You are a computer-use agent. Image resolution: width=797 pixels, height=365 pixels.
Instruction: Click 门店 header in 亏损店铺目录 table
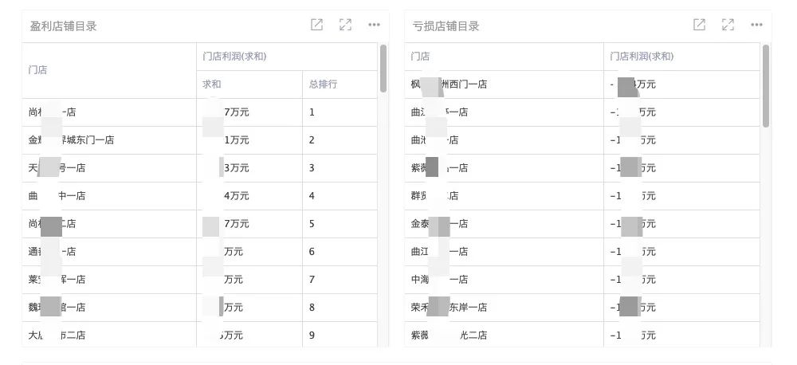point(420,57)
